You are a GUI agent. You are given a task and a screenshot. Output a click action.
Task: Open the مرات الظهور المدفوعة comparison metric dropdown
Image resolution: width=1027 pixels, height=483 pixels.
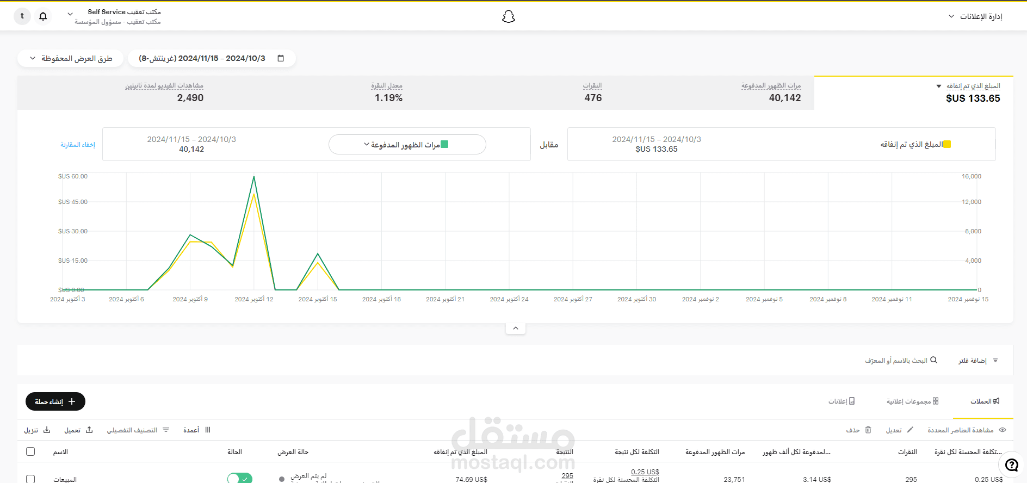coord(407,145)
